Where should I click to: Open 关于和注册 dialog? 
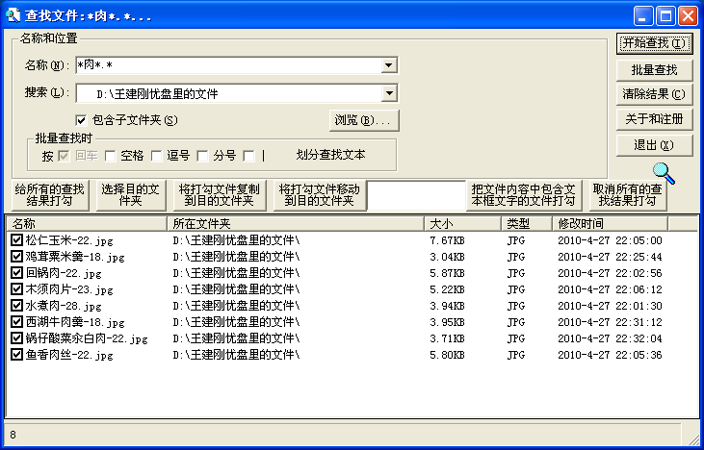(654, 119)
